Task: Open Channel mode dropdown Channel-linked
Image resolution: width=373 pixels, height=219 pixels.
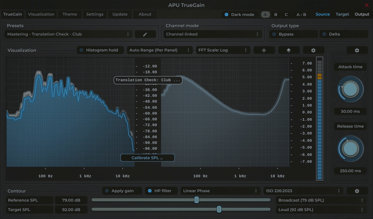Action: coord(212,34)
